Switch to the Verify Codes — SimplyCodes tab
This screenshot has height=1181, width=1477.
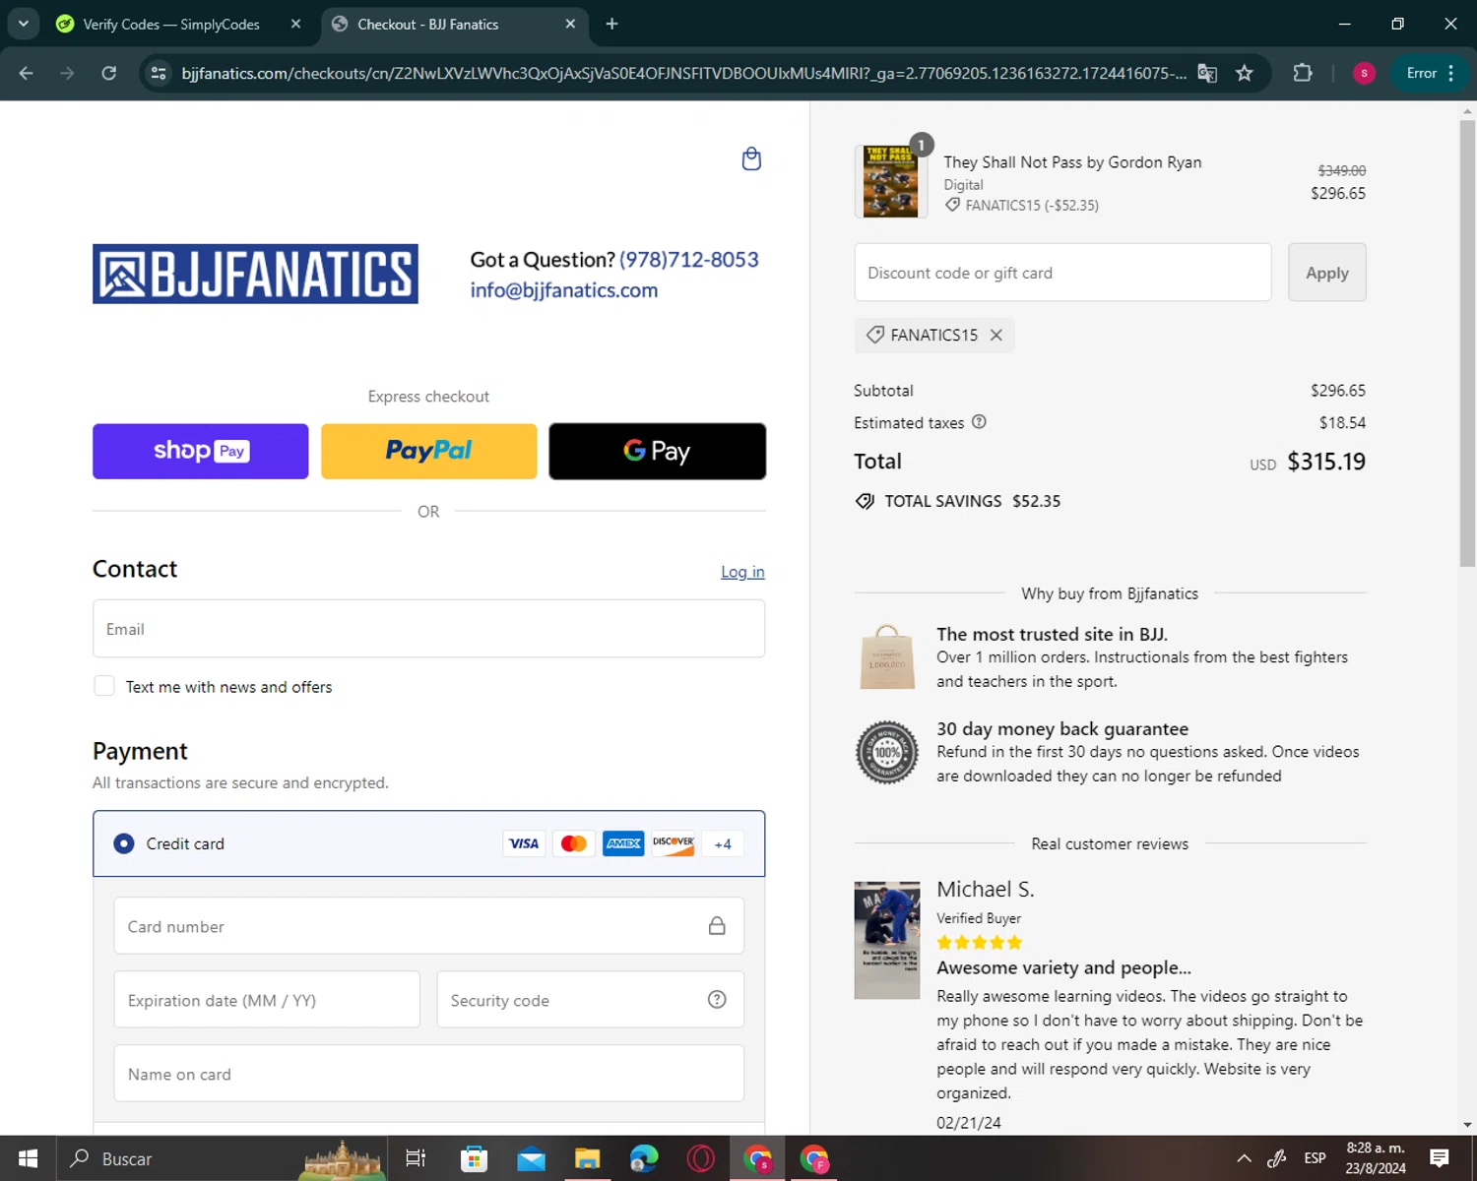(x=172, y=24)
